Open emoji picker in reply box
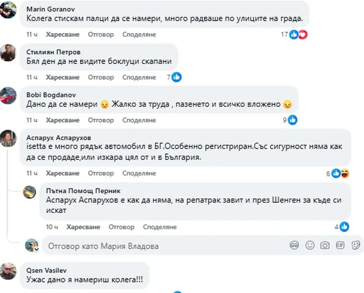 tap(309, 246)
